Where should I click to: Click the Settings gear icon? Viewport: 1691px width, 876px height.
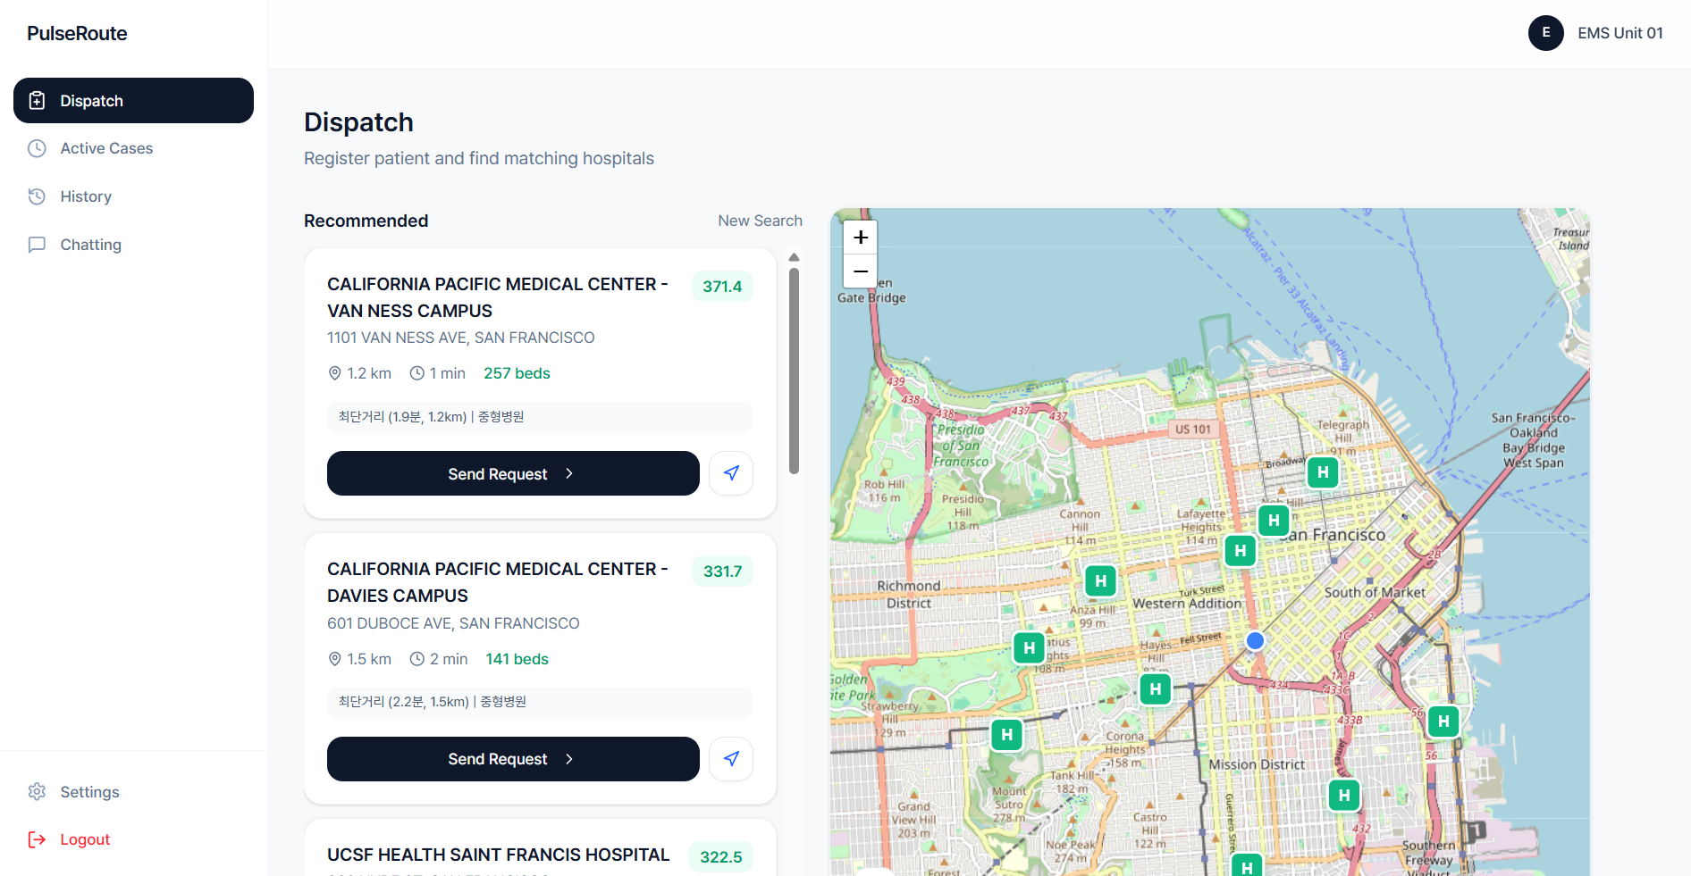(37, 792)
